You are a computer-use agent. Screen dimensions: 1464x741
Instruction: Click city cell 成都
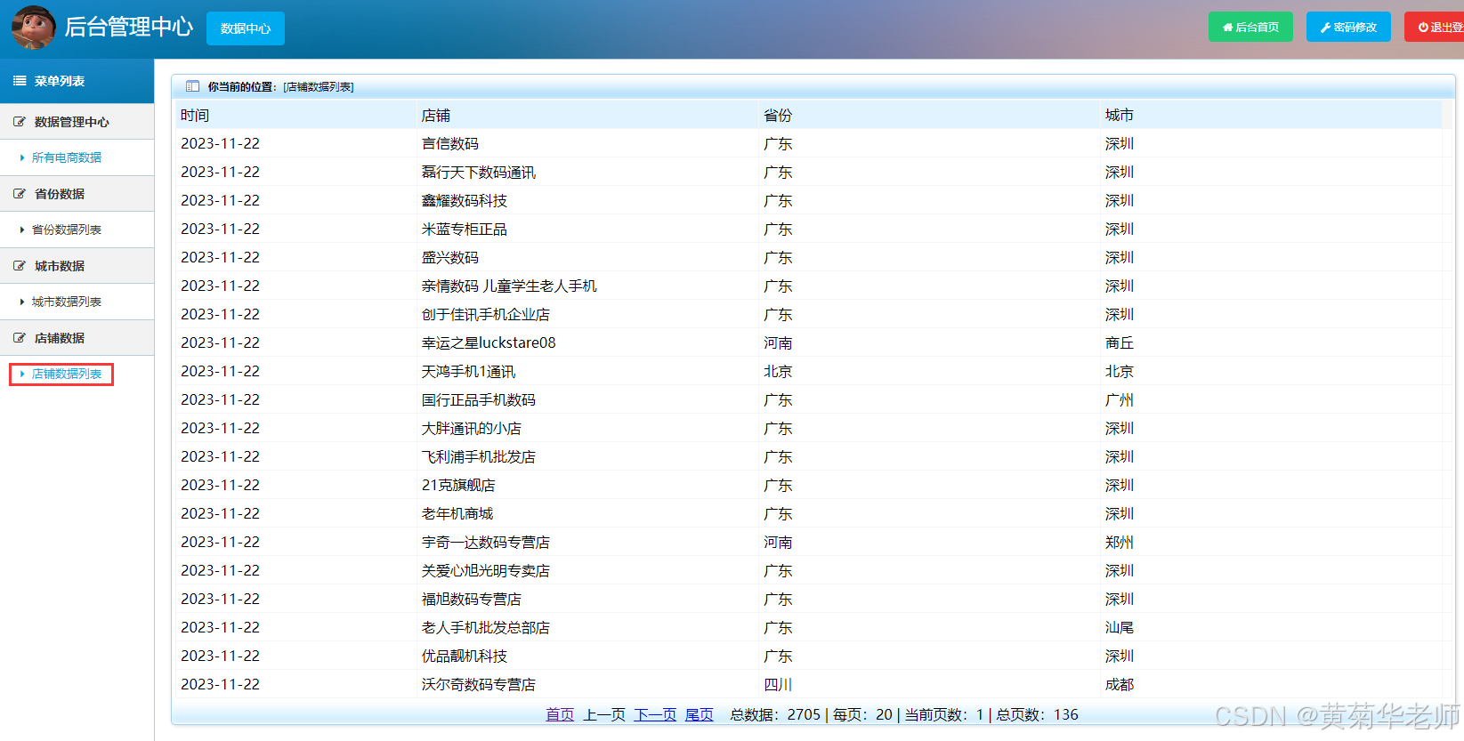[x=1120, y=684]
